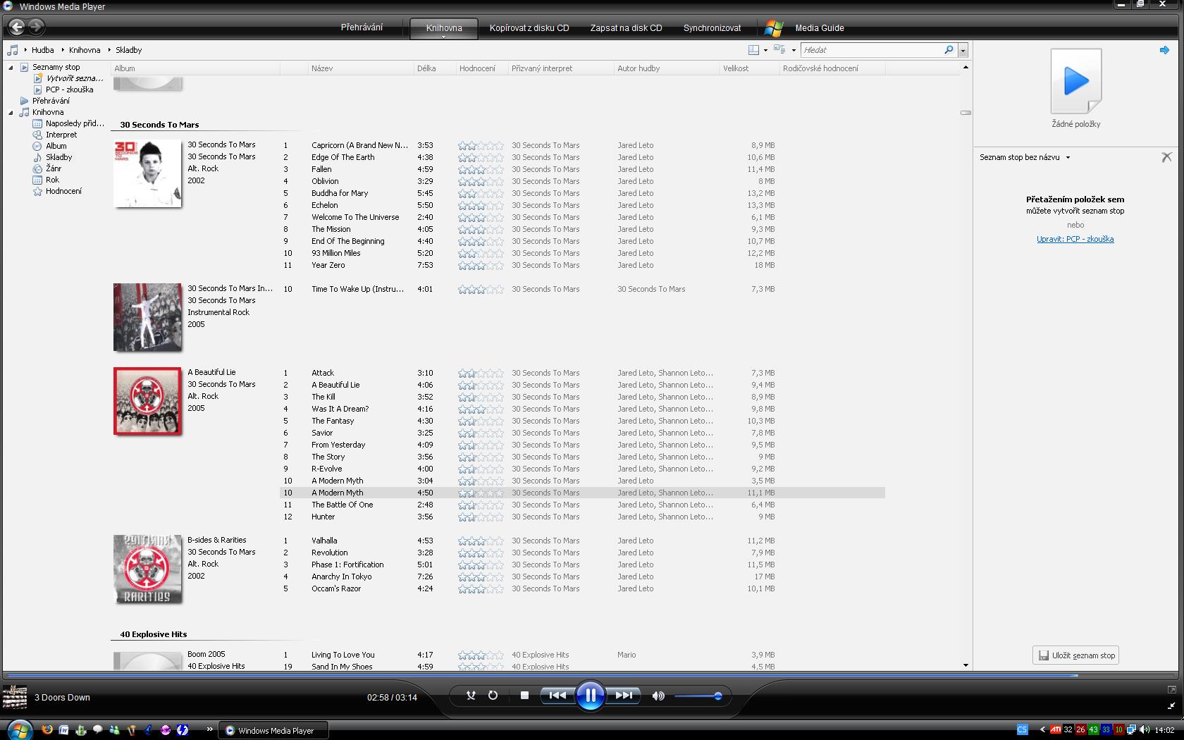Skip to next track
1184x740 pixels.
[x=624, y=696]
